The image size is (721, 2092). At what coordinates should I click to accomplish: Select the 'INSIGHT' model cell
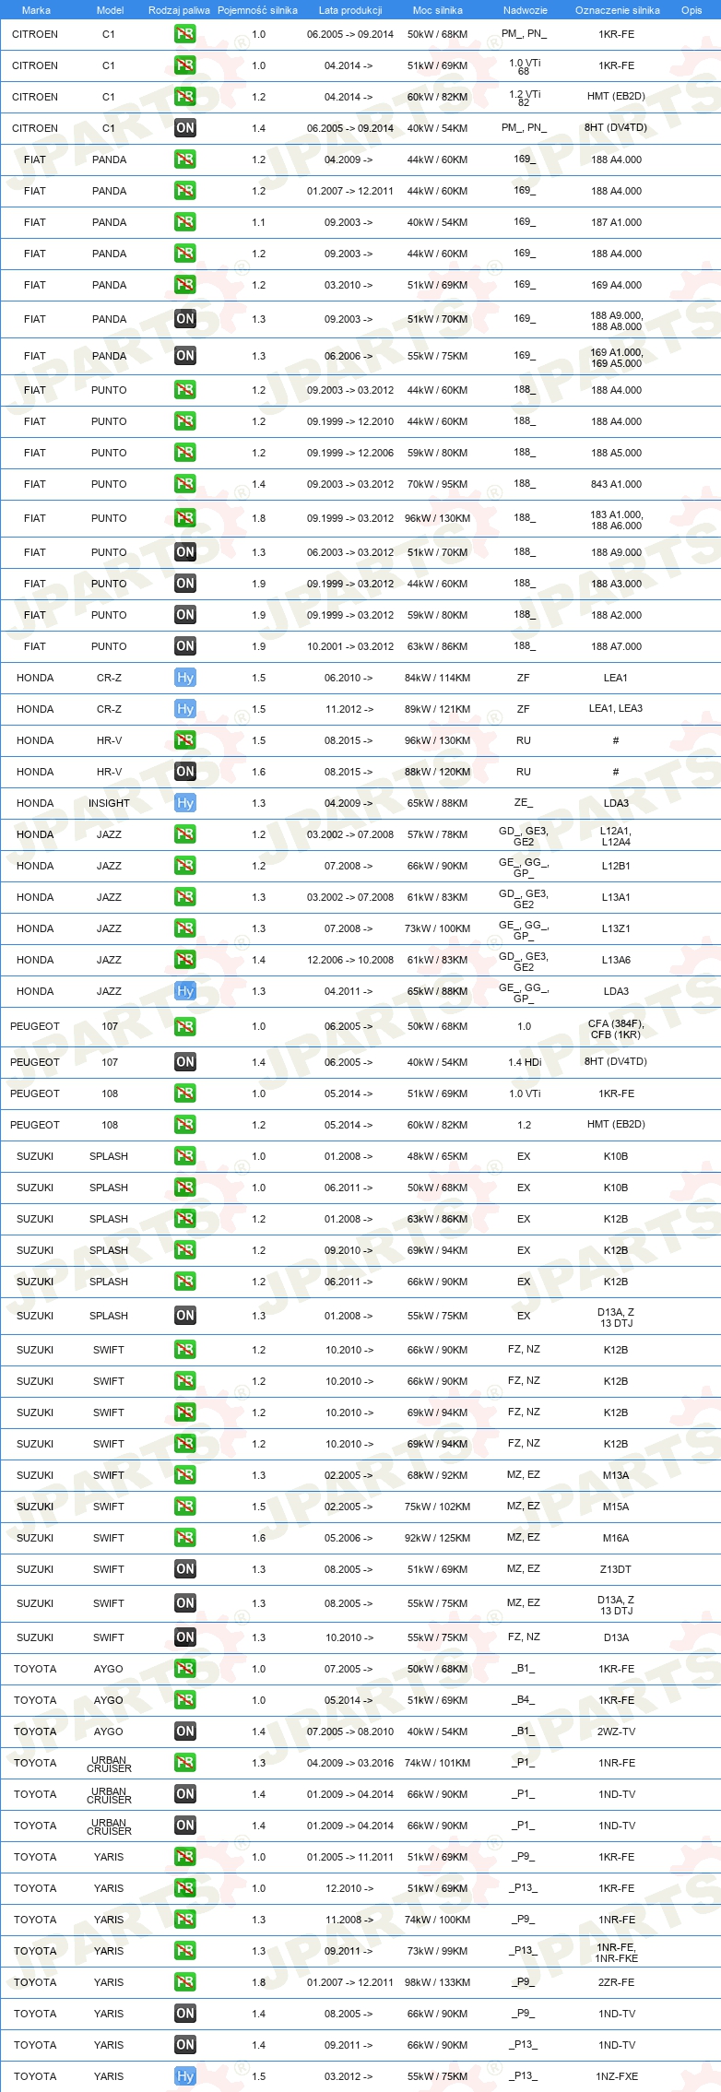click(x=109, y=803)
